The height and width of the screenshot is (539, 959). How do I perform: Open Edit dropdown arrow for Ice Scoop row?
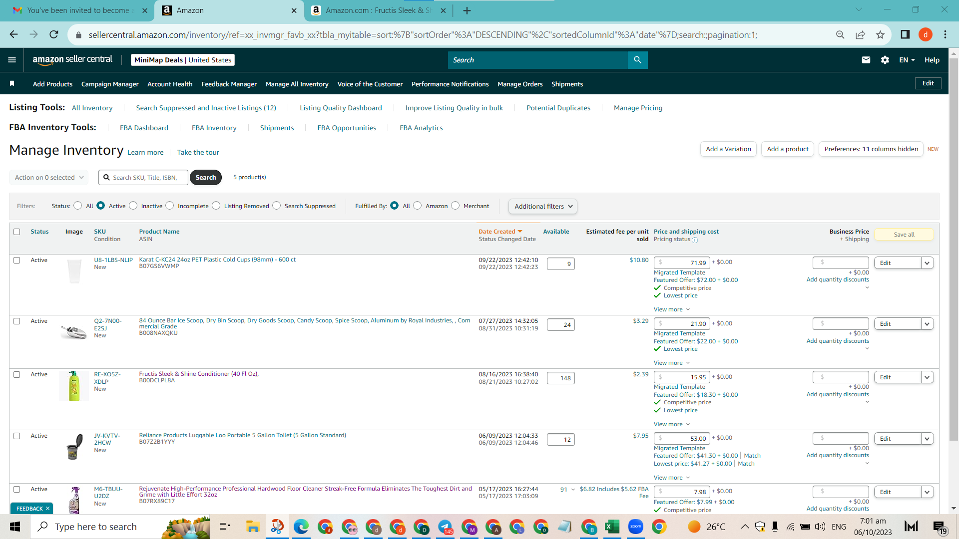tap(928, 324)
